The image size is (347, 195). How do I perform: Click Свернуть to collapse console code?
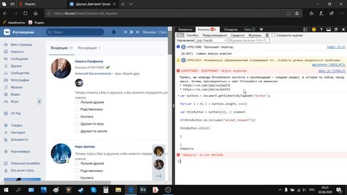187,148
